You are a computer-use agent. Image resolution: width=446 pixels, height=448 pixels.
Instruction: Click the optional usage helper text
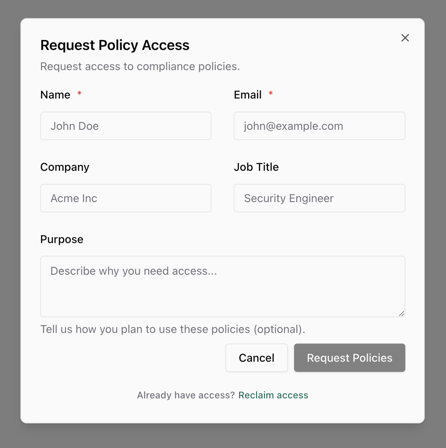(x=172, y=329)
